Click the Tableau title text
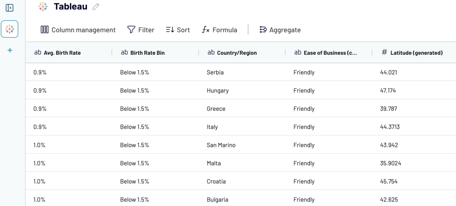This screenshot has height=206, width=456. click(x=70, y=6)
